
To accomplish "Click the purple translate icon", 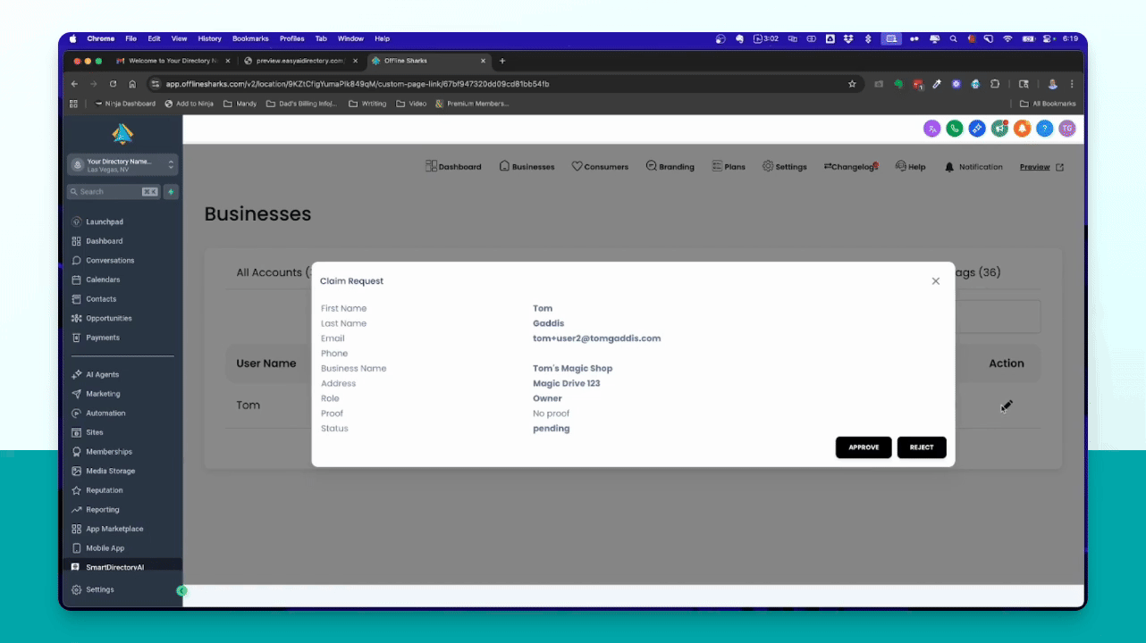I will (932, 129).
